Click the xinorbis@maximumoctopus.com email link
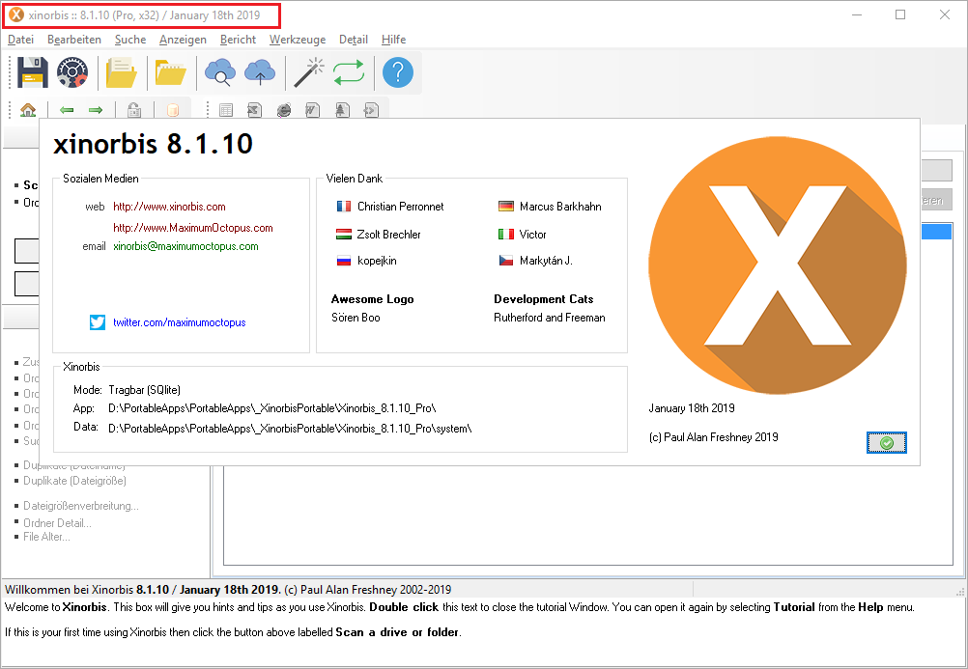 click(x=185, y=246)
